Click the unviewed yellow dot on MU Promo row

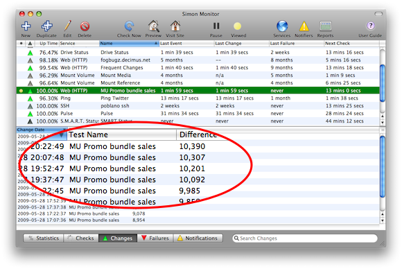21,91
